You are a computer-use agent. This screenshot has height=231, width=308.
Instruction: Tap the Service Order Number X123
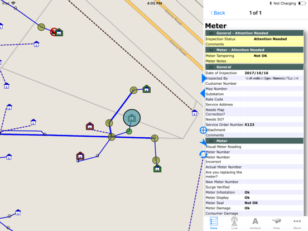[249, 125]
